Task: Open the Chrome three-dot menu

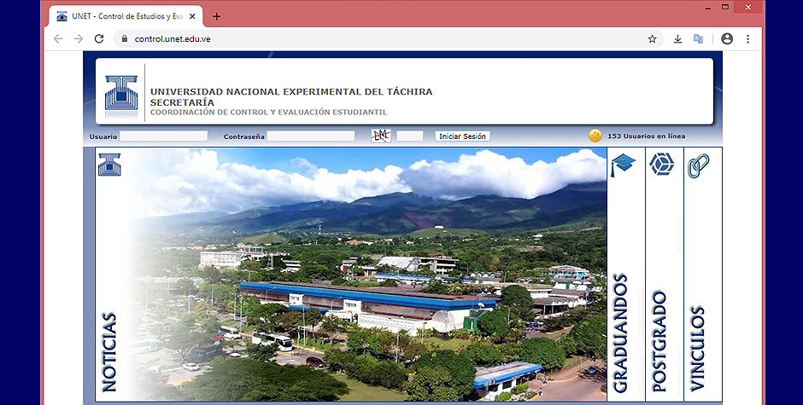Action: point(747,39)
